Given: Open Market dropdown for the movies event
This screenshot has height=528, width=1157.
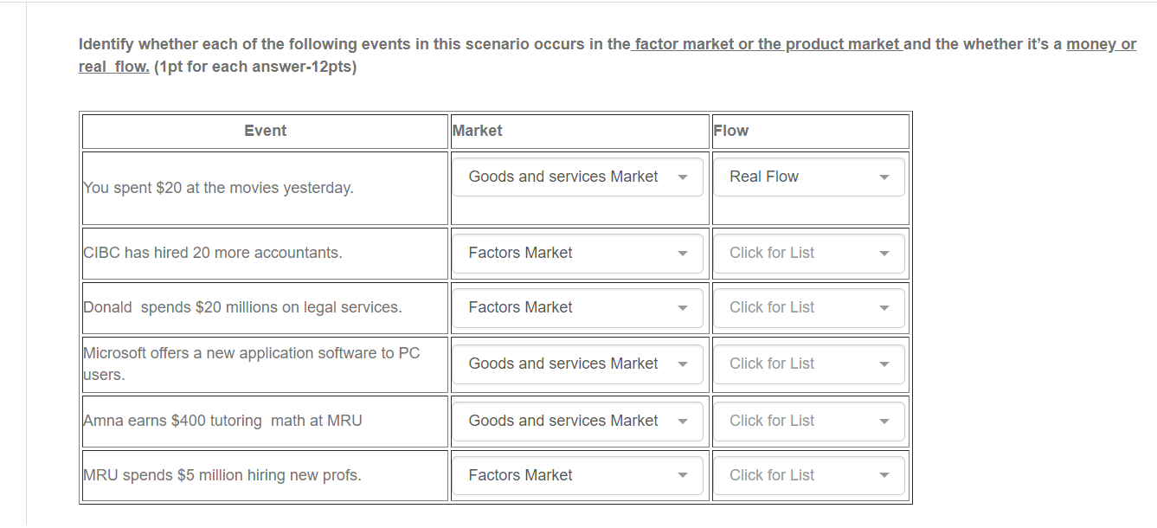Looking at the screenshot, I should pyautogui.click(x=577, y=177).
